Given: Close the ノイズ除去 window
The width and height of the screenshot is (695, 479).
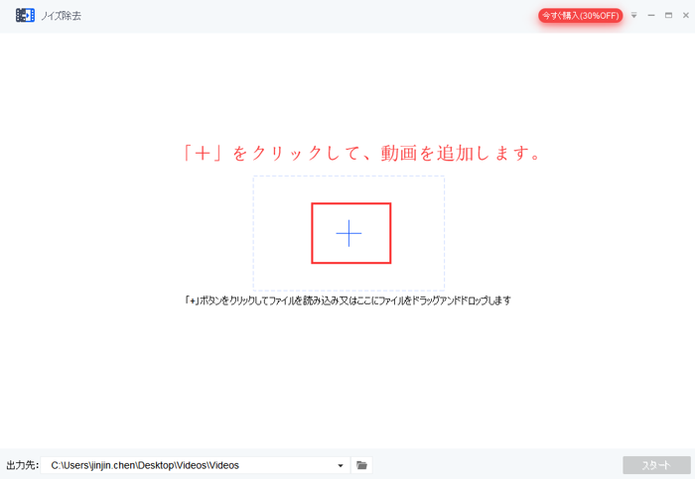Looking at the screenshot, I should 686,16.
